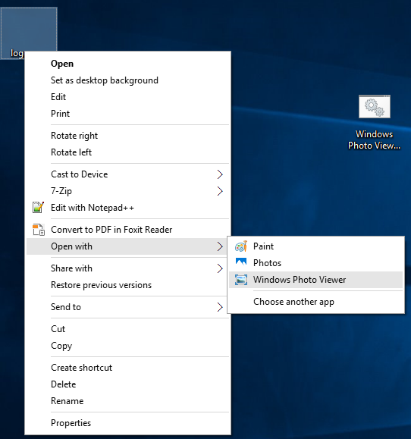Expand the Share with submenu arrow
411x439 pixels.
tap(220, 268)
